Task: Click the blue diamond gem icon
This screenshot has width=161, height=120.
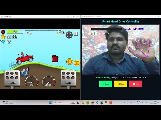Action: coord(3,42)
